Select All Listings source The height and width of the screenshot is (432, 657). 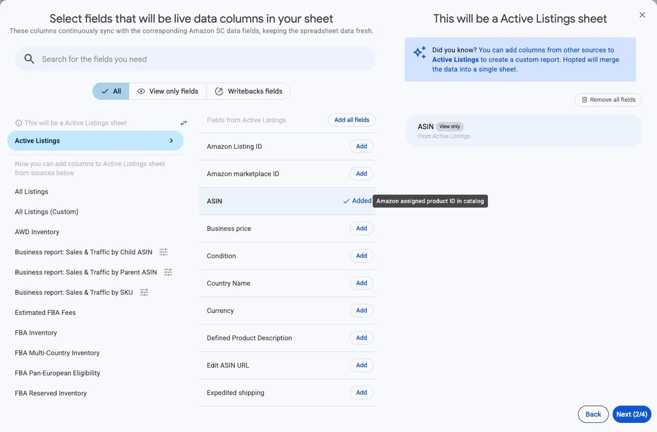pyautogui.click(x=32, y=192)
